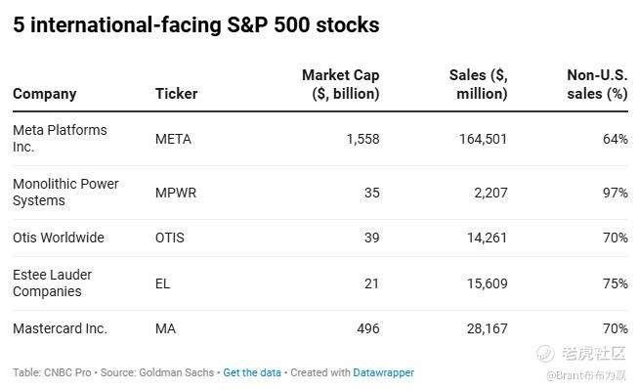Select the Otis Worldwide company name

(x=59, y=238)
